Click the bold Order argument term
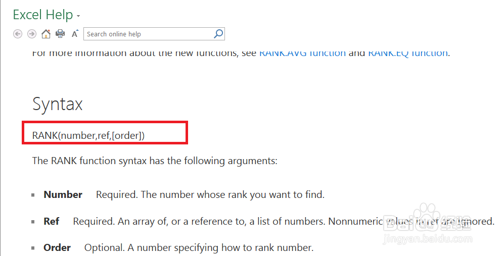Viewport: 499px width, 256px height. (57, 247)
